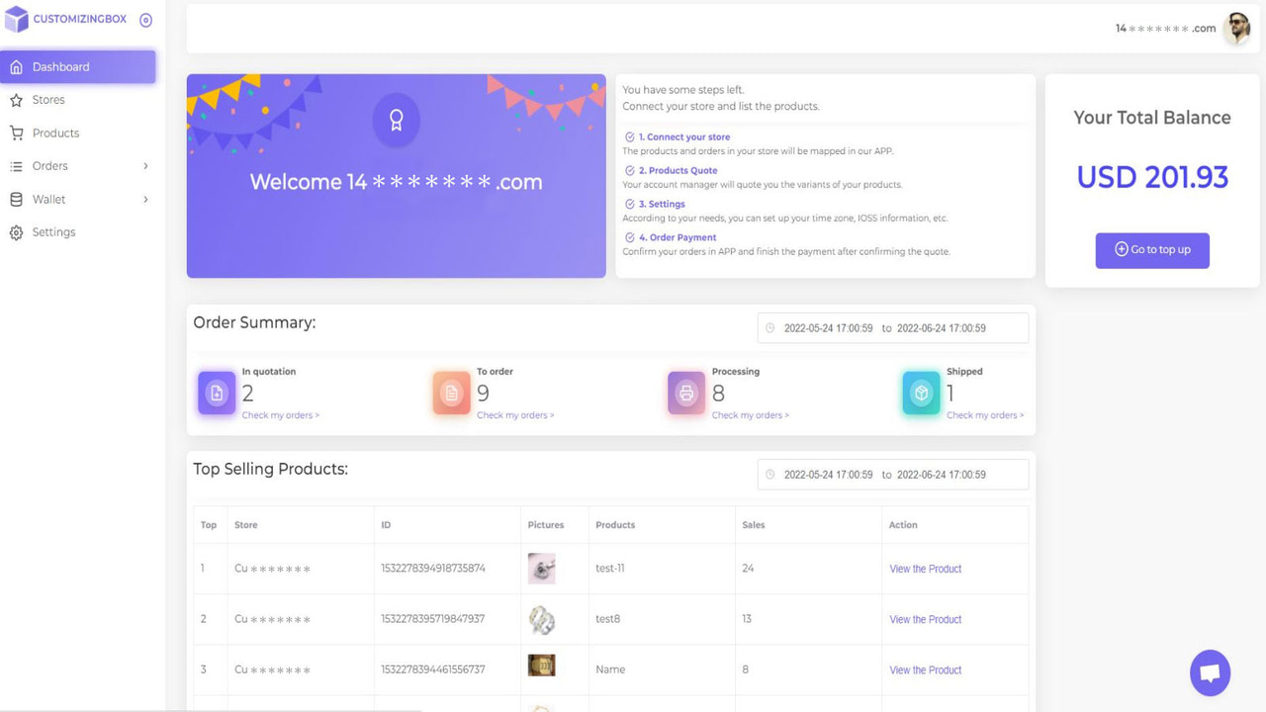Click the 'Go to top up' button
The image size is (1266, 712).
1152,250
